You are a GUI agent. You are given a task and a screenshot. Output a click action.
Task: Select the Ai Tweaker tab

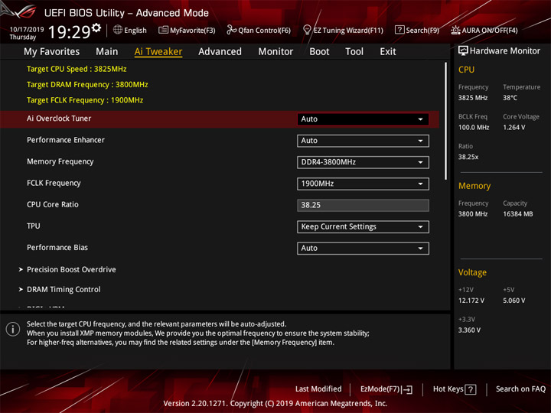point(158,52)
